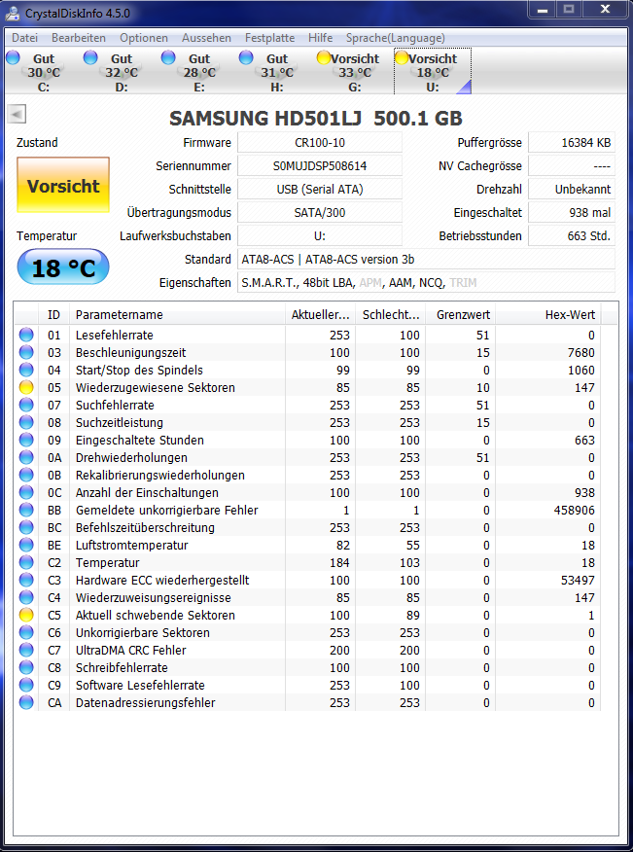This screenshot has width=633, height=852.
Task: Click the serial number field S0MUJDSP508614
Action: (x=320, y=165)
